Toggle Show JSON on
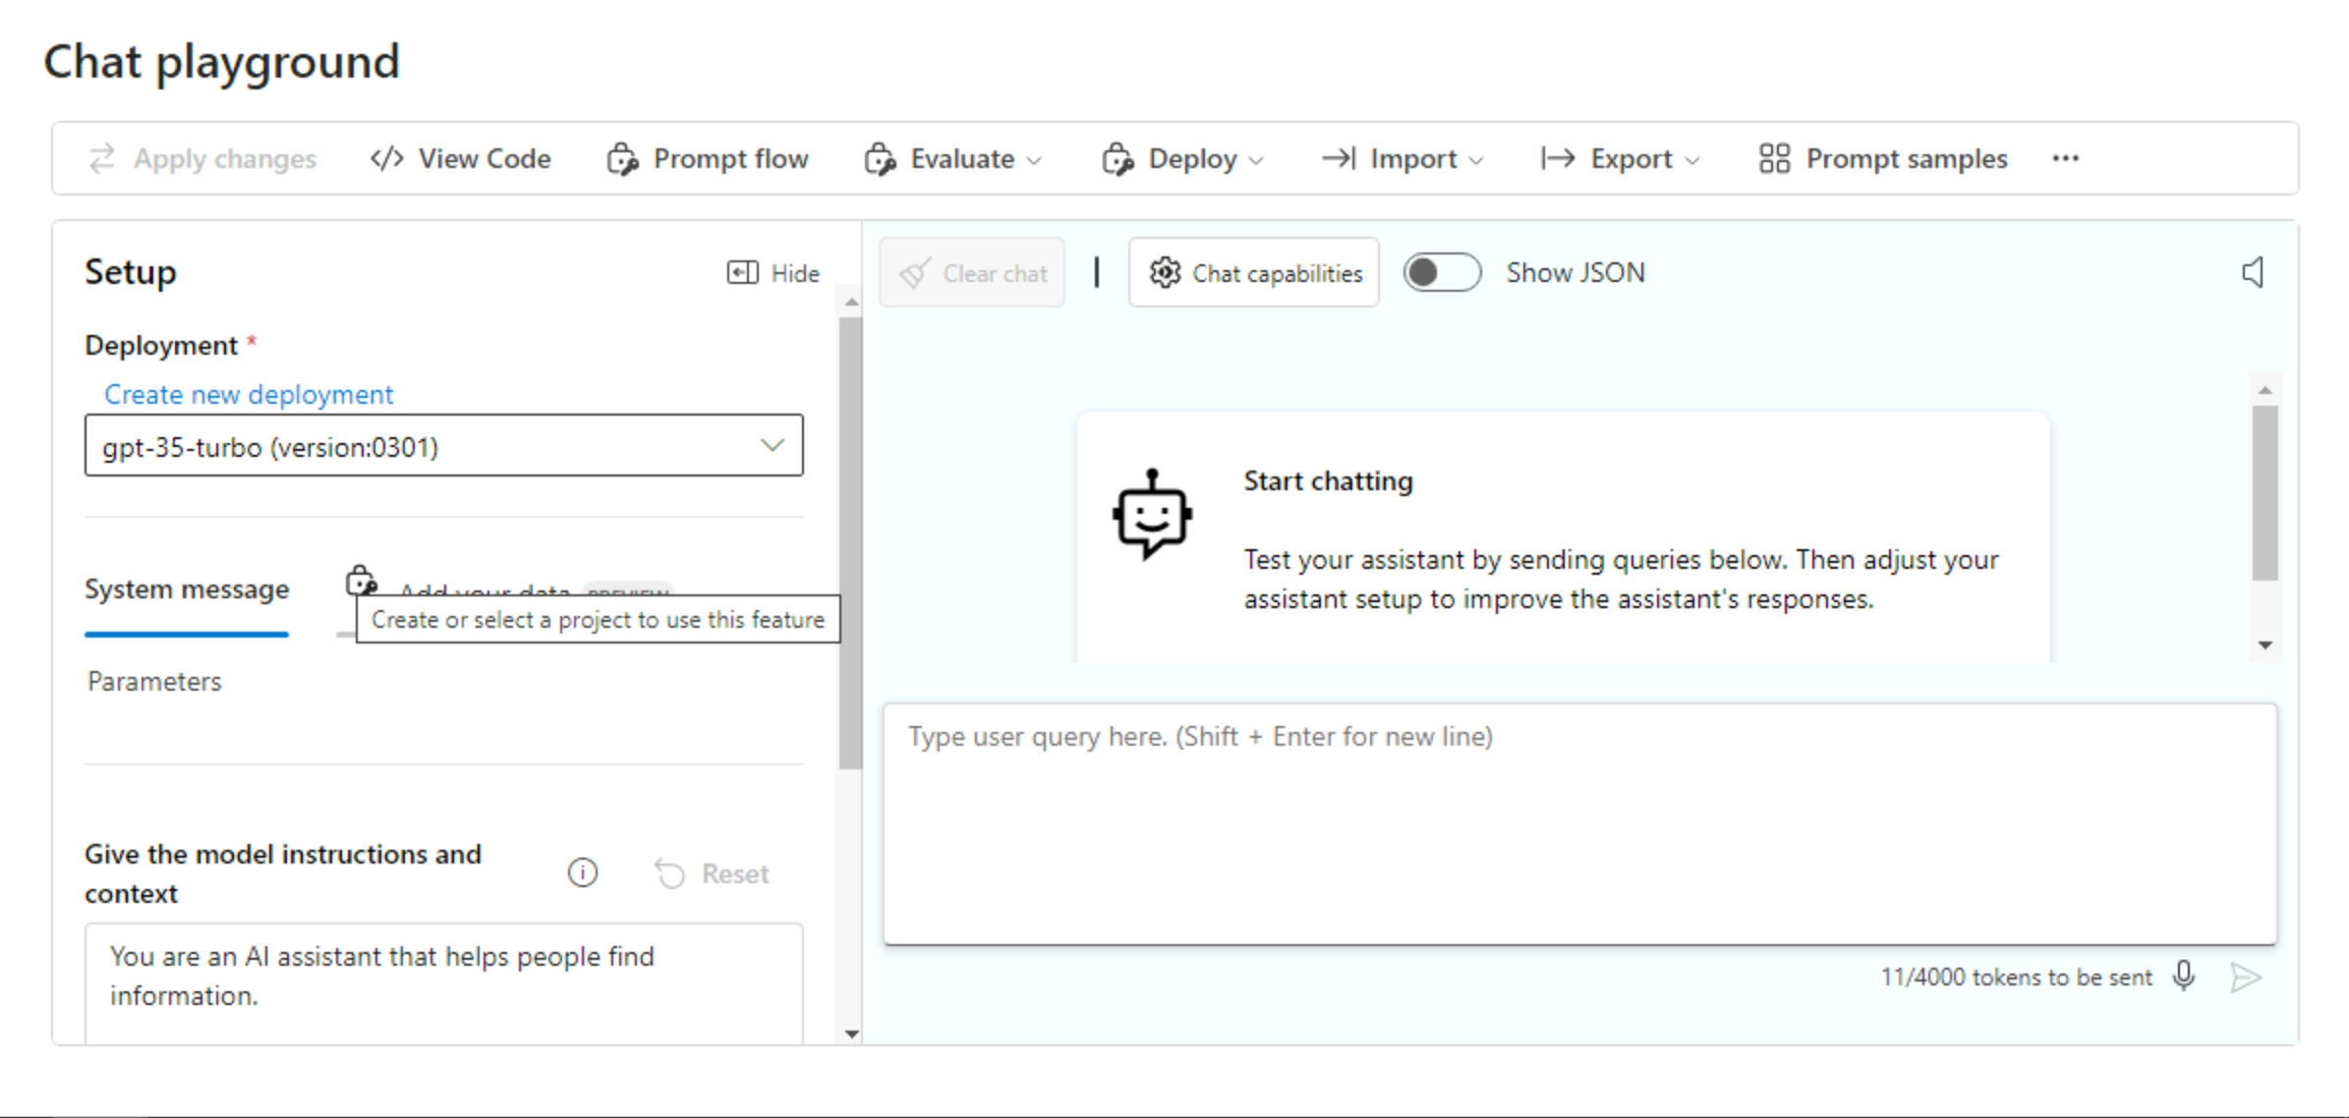Image resolution: width=2349 pixels, height=1118 pixels. click(1441, 272)
